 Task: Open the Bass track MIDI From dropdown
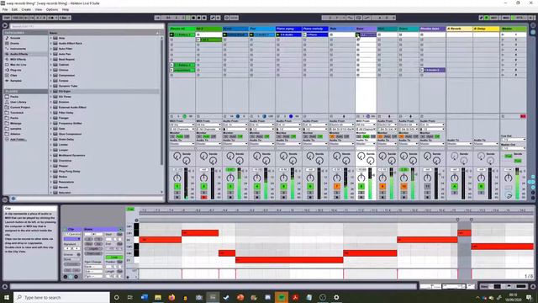tap(366, 125)
